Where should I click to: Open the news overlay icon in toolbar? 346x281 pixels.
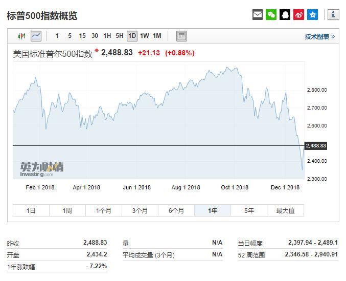click(x=181, y=36)
